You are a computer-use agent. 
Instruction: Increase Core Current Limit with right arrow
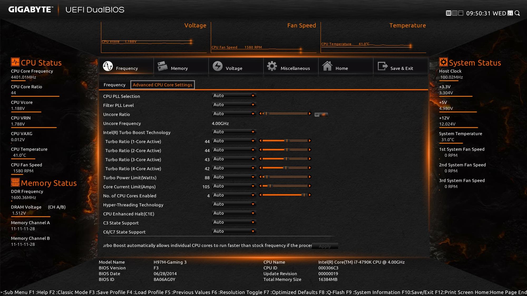coord(310,186)
